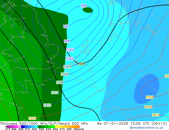Click the red 1016 isobar label
Image resolution: width=169 pixels, height=130 pixels.
(x=148, y=107)
